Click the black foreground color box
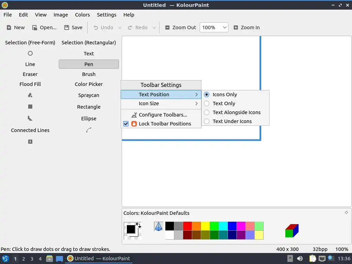Image resolution: width=352 pixels, height=264 pixels. click(x=131, y=229)
